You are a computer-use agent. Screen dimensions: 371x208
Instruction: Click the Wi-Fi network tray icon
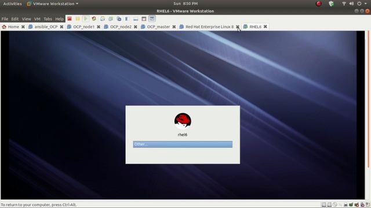click(344, 3)
